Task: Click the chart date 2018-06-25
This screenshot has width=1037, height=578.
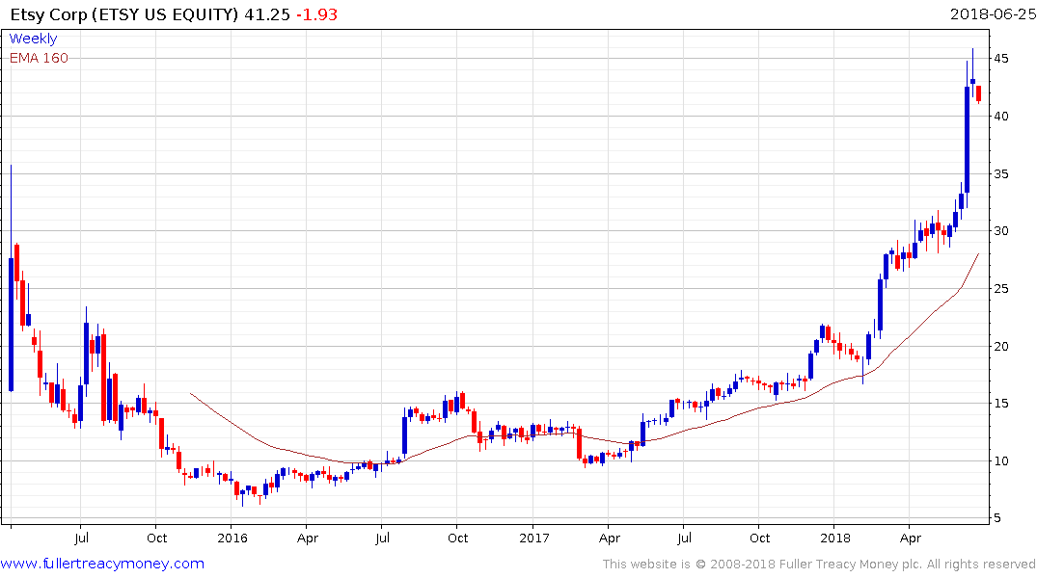Action: pyautogui.click(x=993, y=14)
